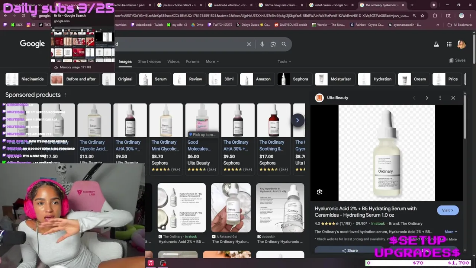The height and width of the screenshot is (268, 476).
Task: Click large serum bottle preview image
Action: 386,153
